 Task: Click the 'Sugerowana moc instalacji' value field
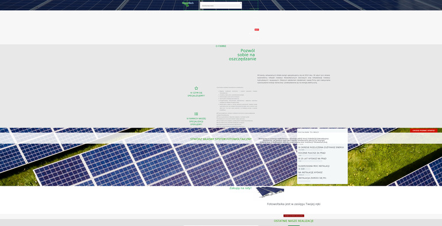(x=304, y=169)
